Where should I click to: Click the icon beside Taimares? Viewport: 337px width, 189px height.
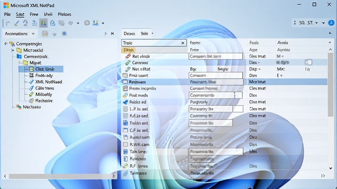click(125, 173)
